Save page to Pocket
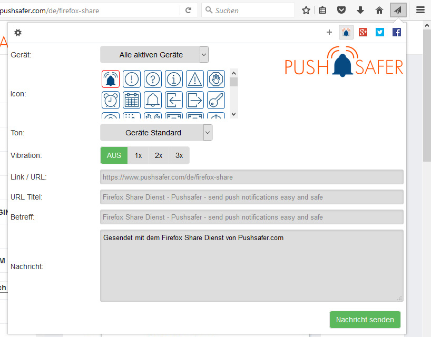 click(341, 11)
